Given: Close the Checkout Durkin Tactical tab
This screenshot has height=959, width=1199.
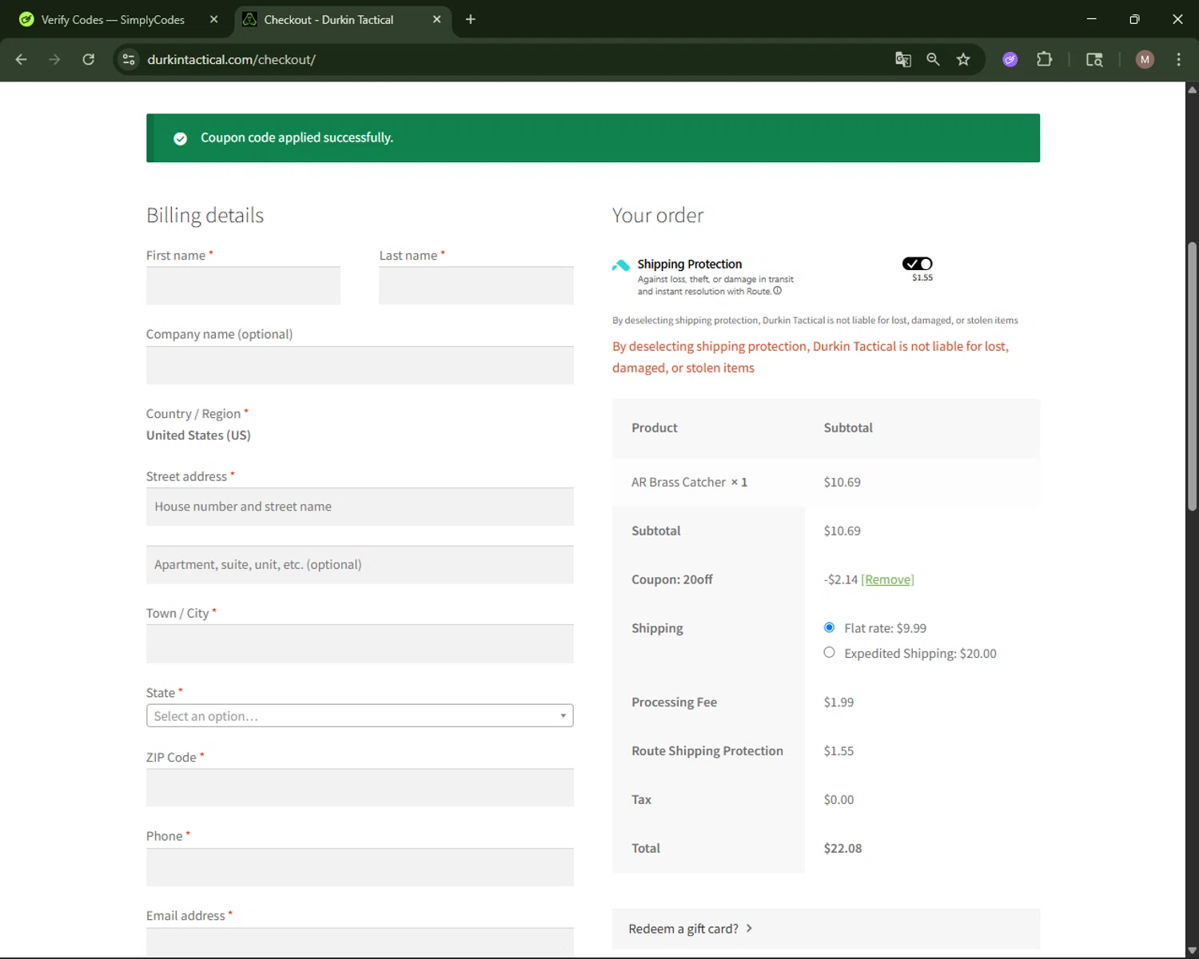Looking at the screenshot, I should coord(436,19).
